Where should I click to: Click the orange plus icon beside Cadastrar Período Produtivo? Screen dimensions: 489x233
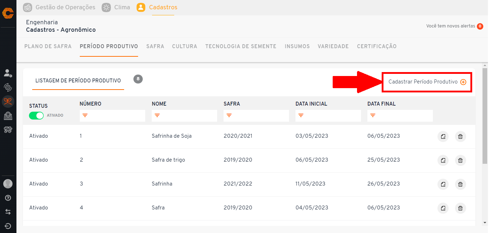pyautogui.click(x=463, y=82)
